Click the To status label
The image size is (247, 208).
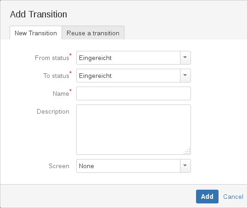point(56,76)
